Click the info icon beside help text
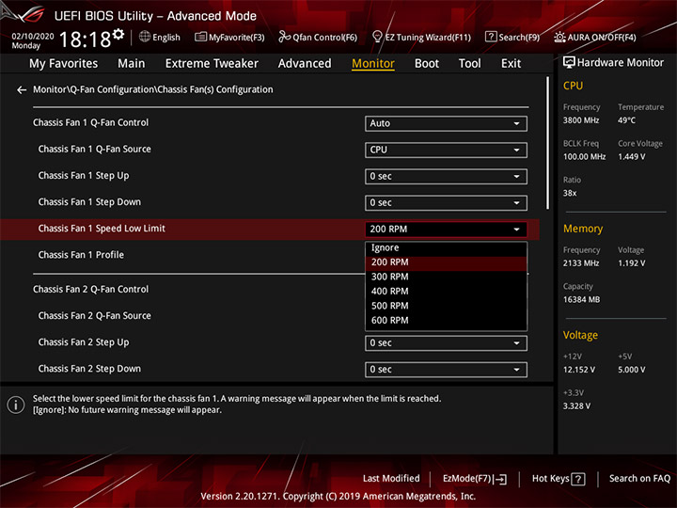The width and height of the screenshot is (677, 508). coord(16,405)
